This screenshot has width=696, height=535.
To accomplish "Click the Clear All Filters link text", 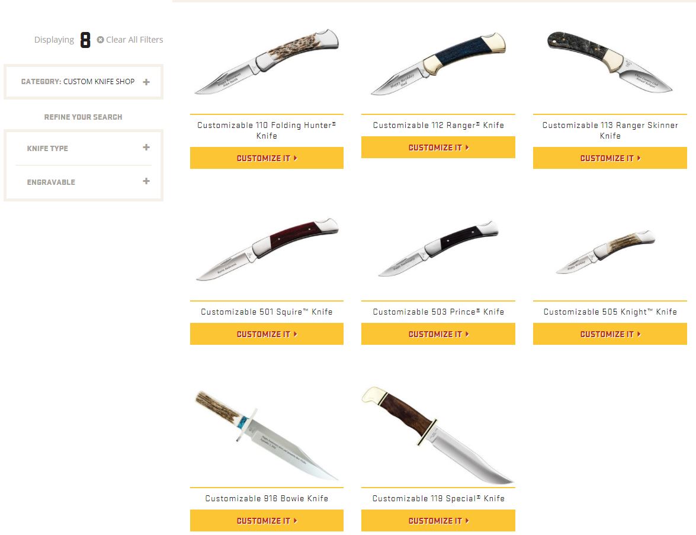I will coord(134,40).
